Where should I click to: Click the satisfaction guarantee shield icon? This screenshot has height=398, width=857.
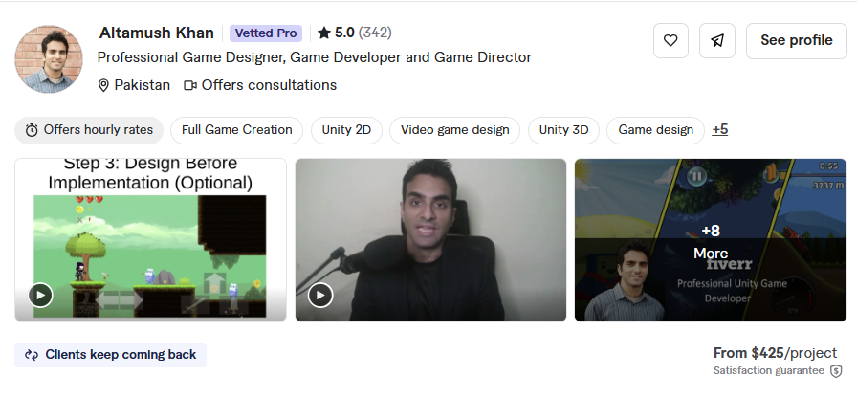(x=836, y=371)
